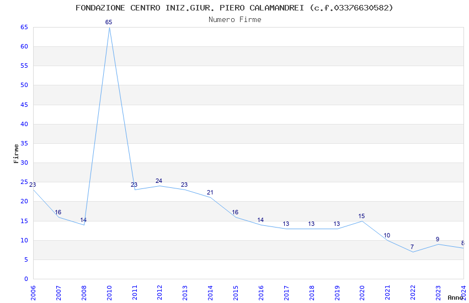Click the y-axis tick label 0
The height and width of the screenshot is (303, 469).
pyautogui.click(x=26, y=279)
